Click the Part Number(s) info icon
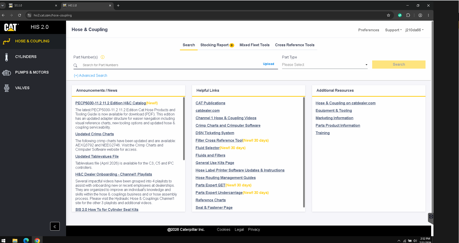The width and height of the screenshot is (459, 243). (102, 57)
